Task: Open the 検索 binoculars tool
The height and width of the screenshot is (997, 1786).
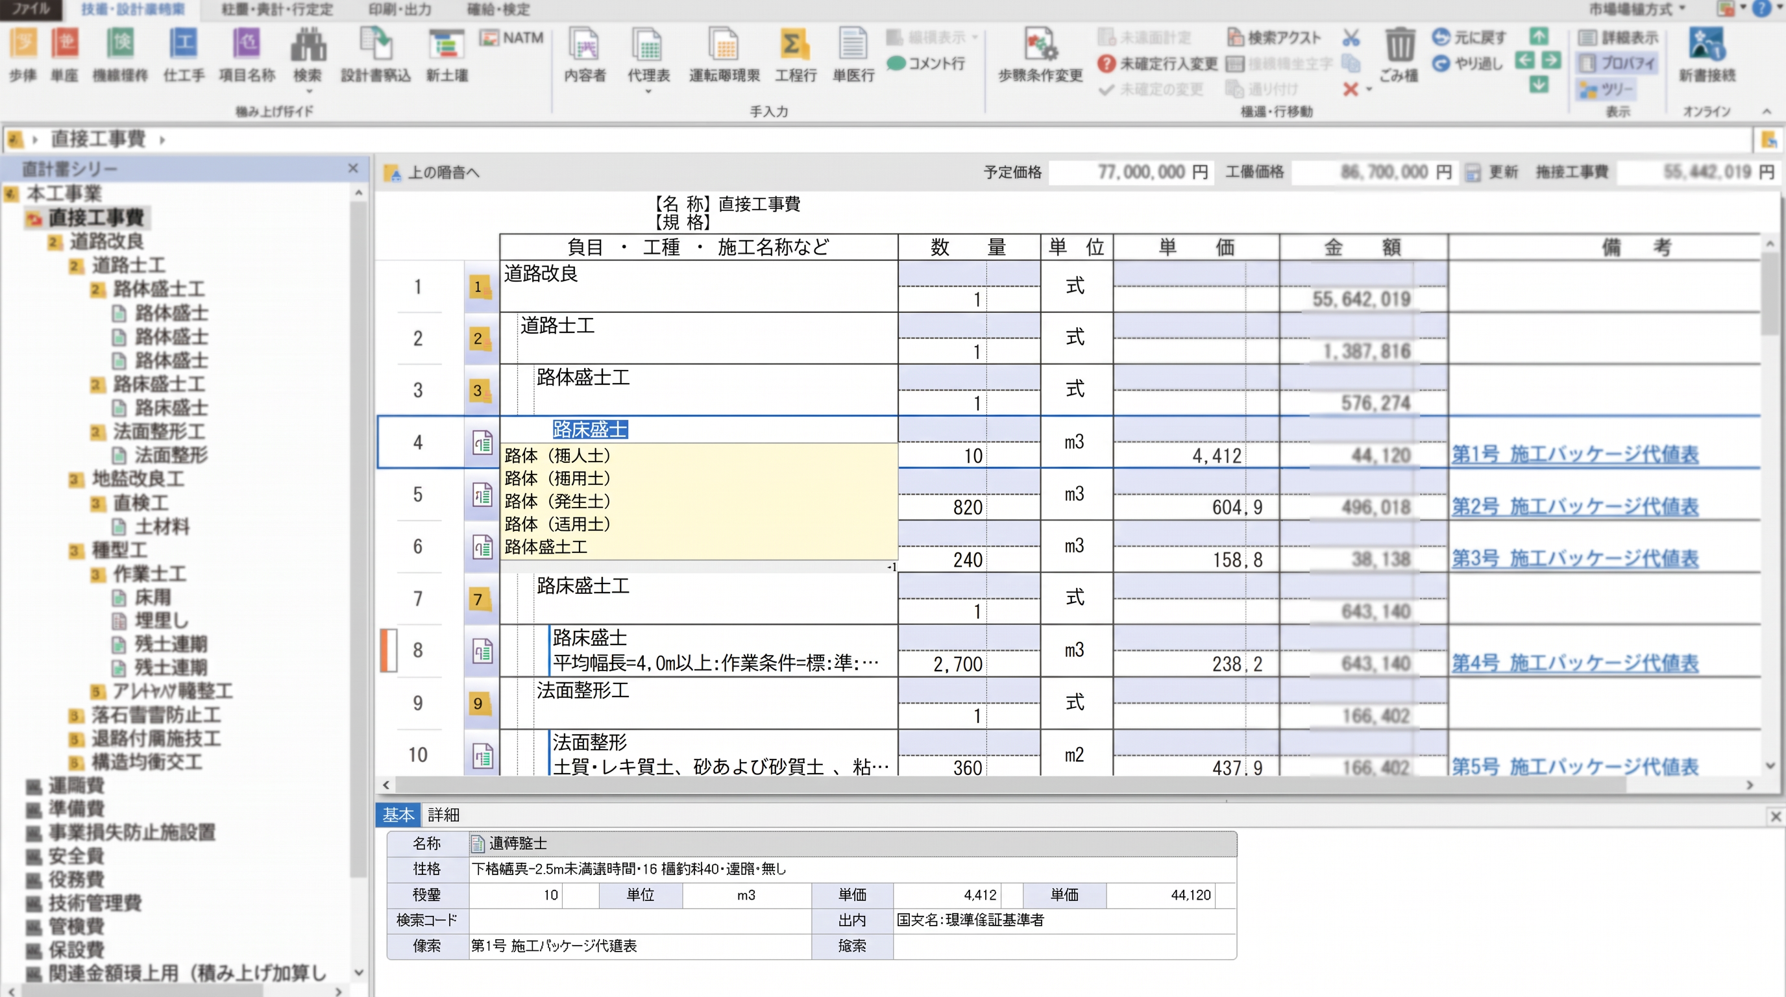Action: point(308,44)
